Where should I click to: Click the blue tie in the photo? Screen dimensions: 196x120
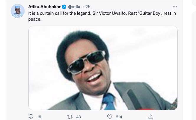click(x=109, y=101)
